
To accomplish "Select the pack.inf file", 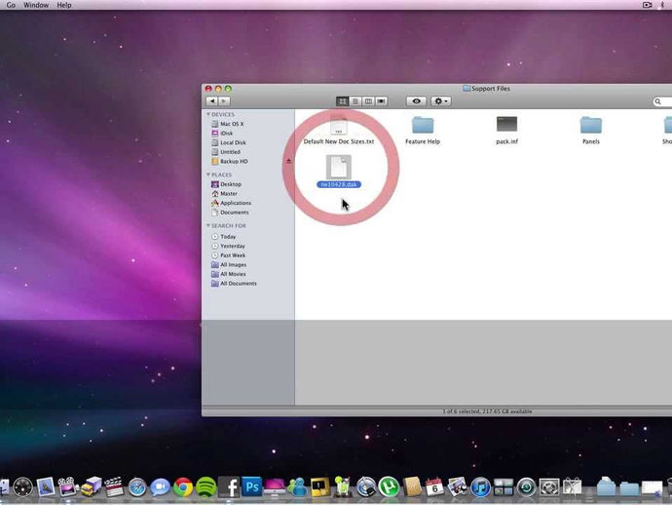I will (507, 130).
